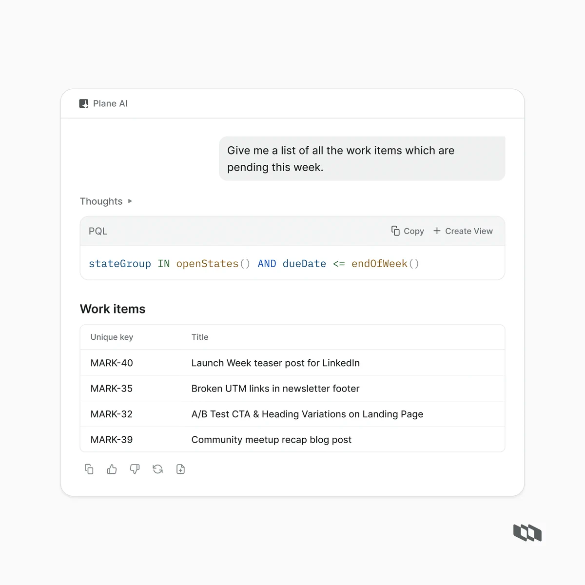Click the Plane AI title text
This screenshot has width=585, height=585.
[x=110, y=103]
